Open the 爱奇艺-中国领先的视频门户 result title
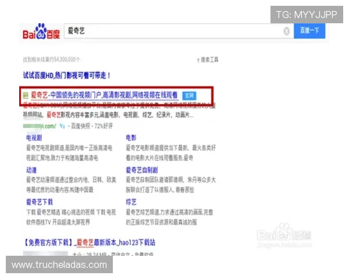This screenshot has height=279, width=349. pyautogui.click(x=104, y=95)
